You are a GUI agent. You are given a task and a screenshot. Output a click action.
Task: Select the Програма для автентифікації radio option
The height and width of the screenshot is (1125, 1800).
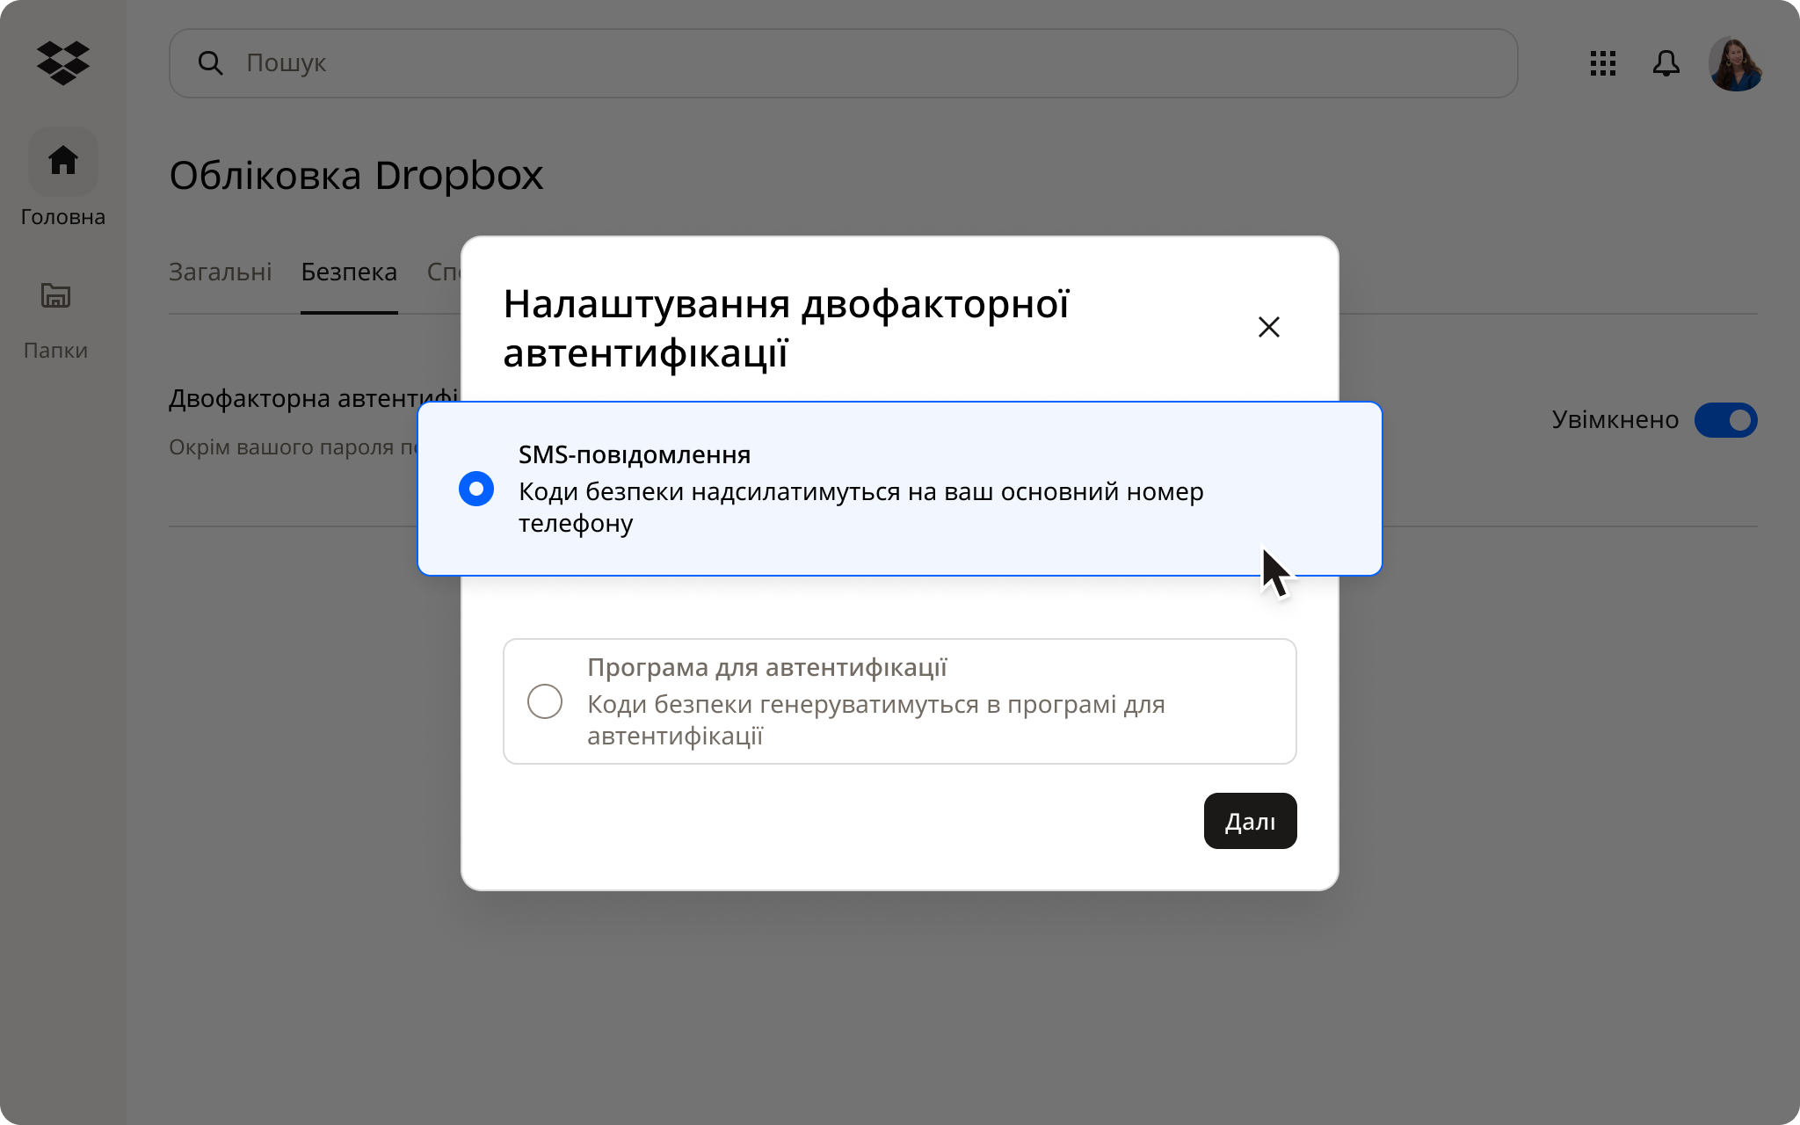[x=545, y=701]
